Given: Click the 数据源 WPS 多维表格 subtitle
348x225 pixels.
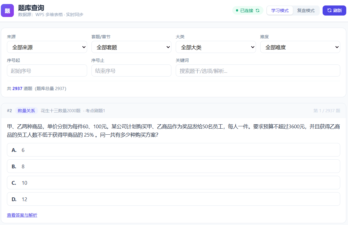Looking at the screenshot, I should (x=51, y=14).
